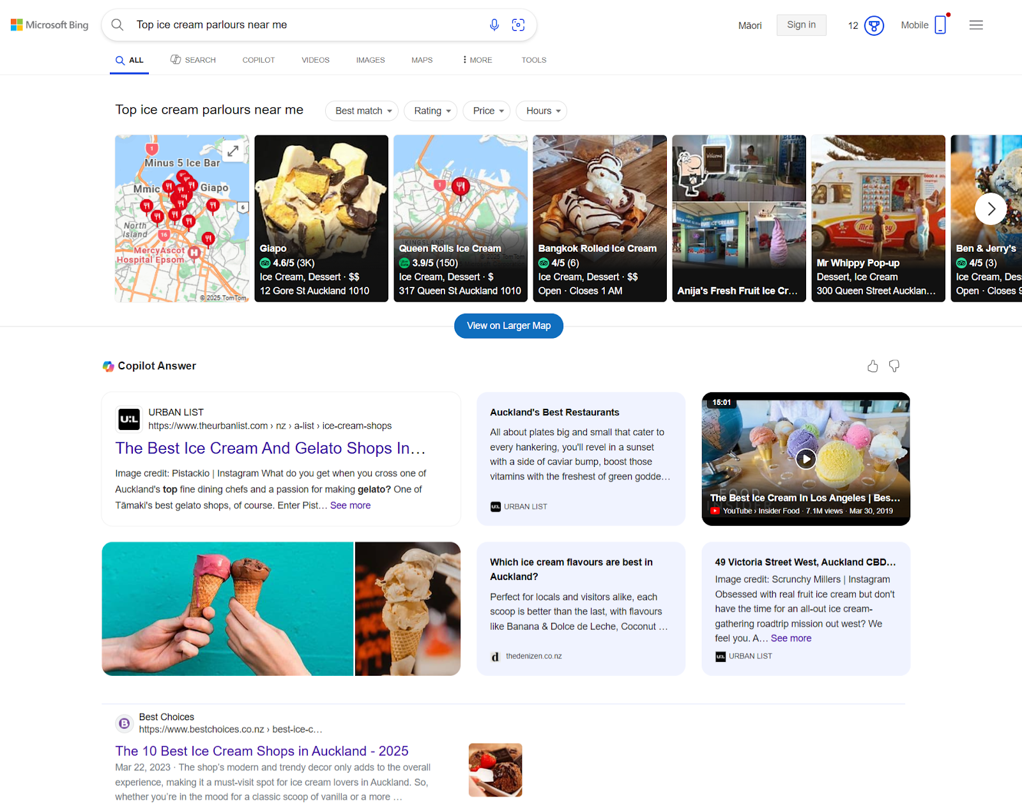Open The Best Ice Cream And Gelato Shops link
Screen dimensions: 1022x812
click(x=270, y=448)
